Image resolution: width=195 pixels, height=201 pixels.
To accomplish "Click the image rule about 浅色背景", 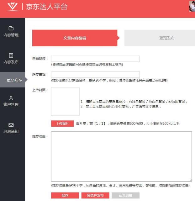I will (x=134, y=102).
